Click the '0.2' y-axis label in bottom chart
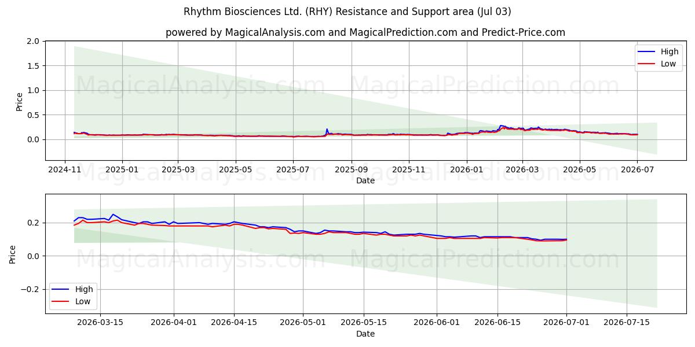 34,223
